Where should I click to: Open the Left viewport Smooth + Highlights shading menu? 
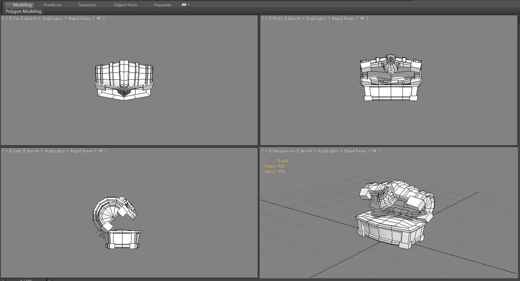(x=64, y=151)
